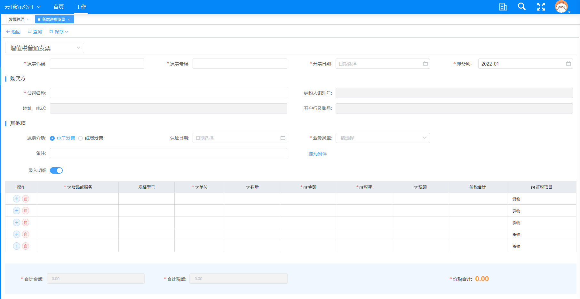The image size is (580, 299).
Task: Open the 增值税普通发票 invoice type dropdown
Action: pyautogui.click(x=45, y=48)
